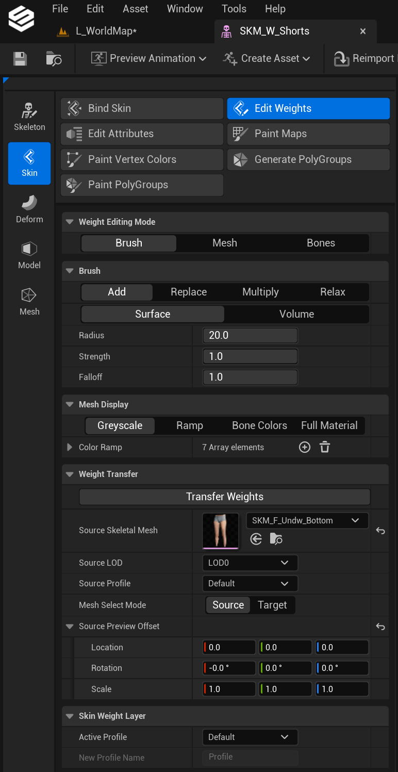The height and width of the screenshot is (772, 398).
Task: Delete all Color Ramp array elements
Action: (x=325, y=447)
